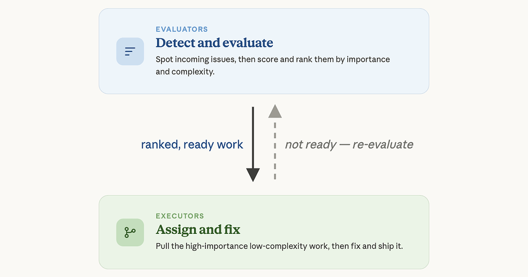Select the EXECUTORS label
The height and width of the screenshot is (277, 528).
[180, 216]
